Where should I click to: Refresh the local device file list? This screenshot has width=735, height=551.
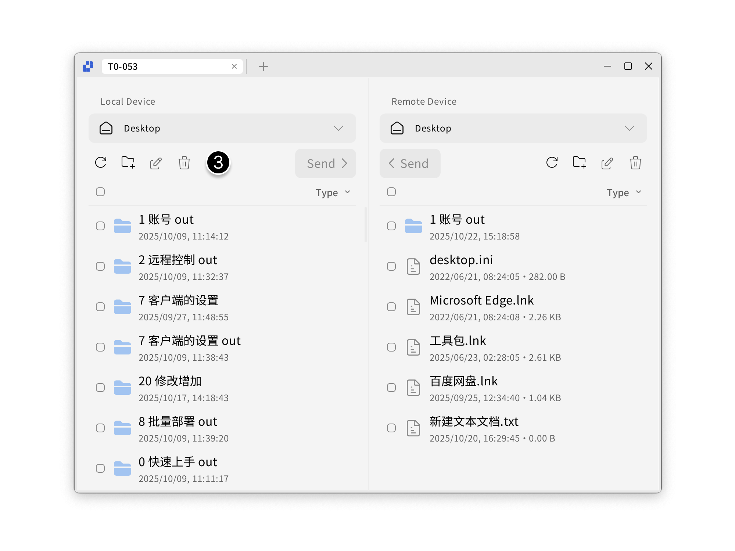click(101, 163)
